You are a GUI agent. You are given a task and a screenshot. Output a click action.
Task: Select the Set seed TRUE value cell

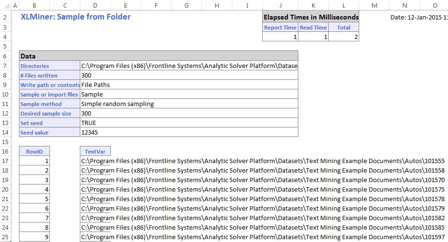tap(189, 123)
